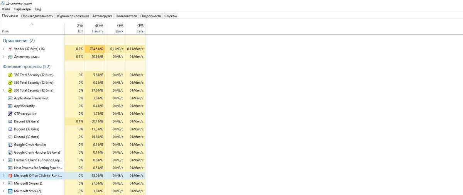Select the CTF-загрузчик row name

click(25, 114)
